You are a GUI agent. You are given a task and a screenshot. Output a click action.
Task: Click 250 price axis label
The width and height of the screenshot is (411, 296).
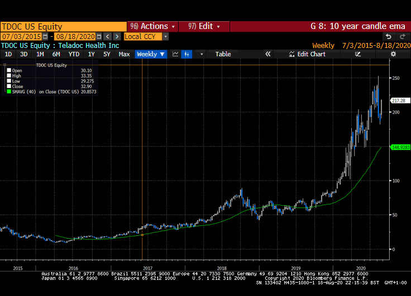click(396, 78)
